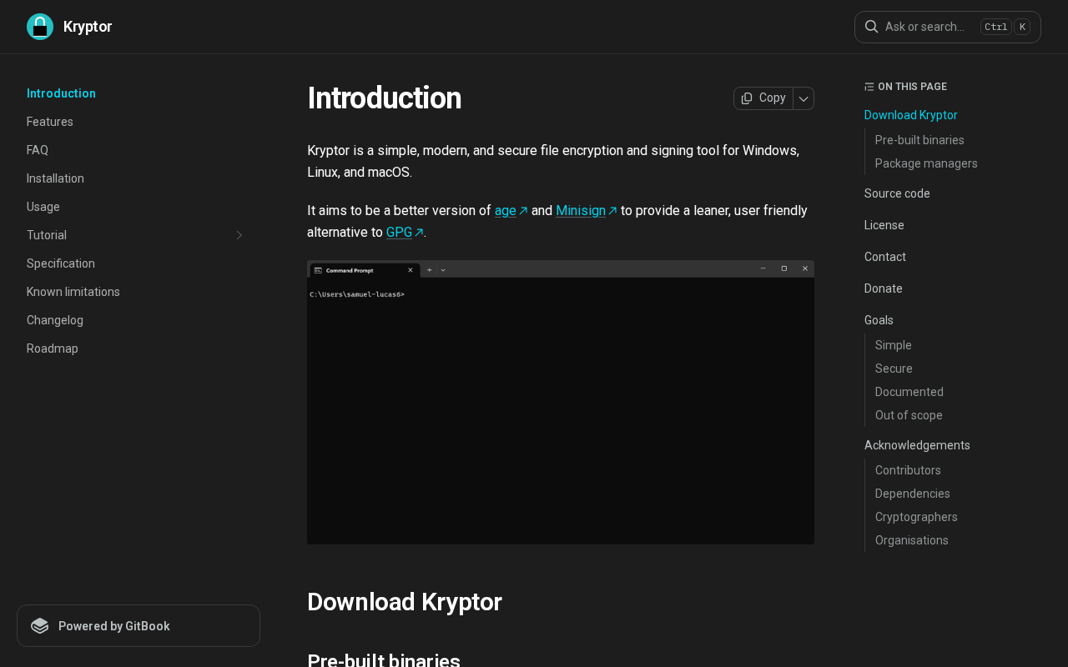Jump to Source code section

pyautogui.click(x=897, y=193)
